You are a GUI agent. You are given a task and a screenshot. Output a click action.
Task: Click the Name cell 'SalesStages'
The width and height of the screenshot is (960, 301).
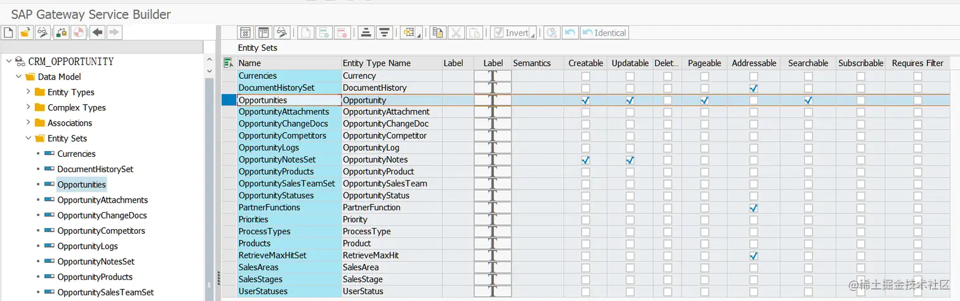(x=289, y=279)
